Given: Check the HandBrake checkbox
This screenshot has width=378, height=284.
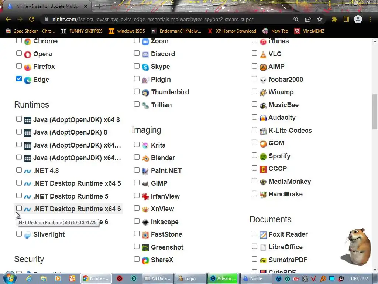Looking at the screenshot, I should coord(254,193).
